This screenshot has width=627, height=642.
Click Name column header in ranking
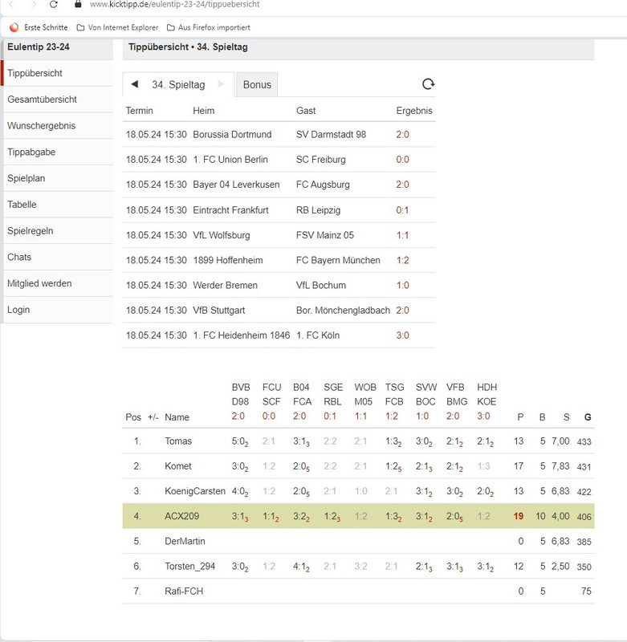click(x=177, y=417)
